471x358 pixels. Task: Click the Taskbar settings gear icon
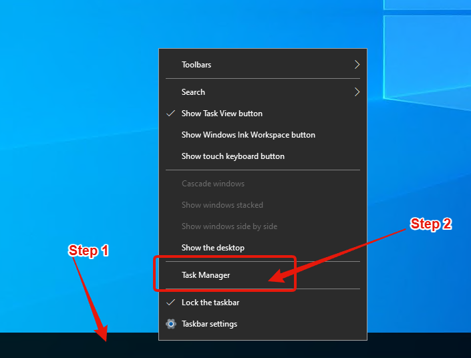pyautogui.click(x=171, y=324)
